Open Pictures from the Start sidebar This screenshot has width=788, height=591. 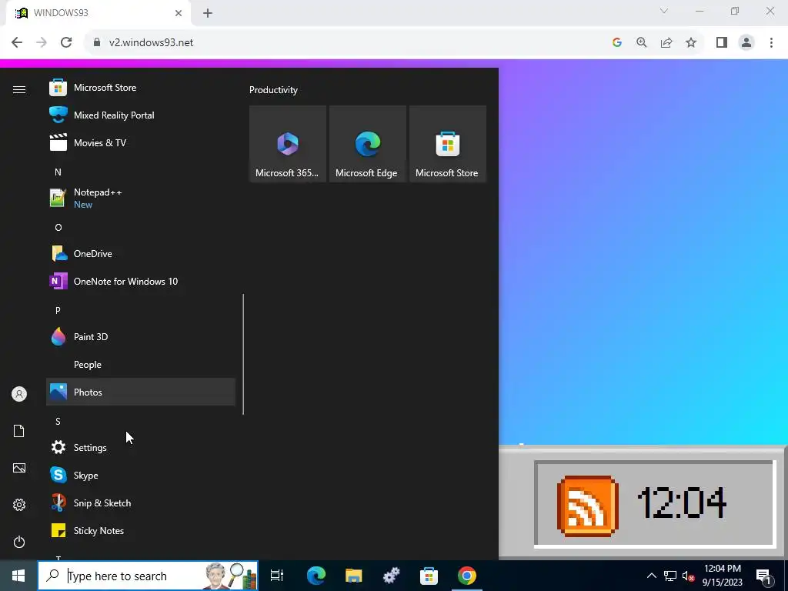coord(19,468)
